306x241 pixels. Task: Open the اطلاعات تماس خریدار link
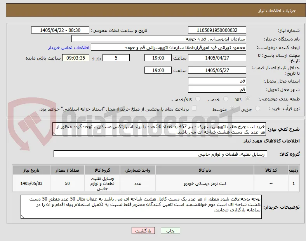click(69, 47)
